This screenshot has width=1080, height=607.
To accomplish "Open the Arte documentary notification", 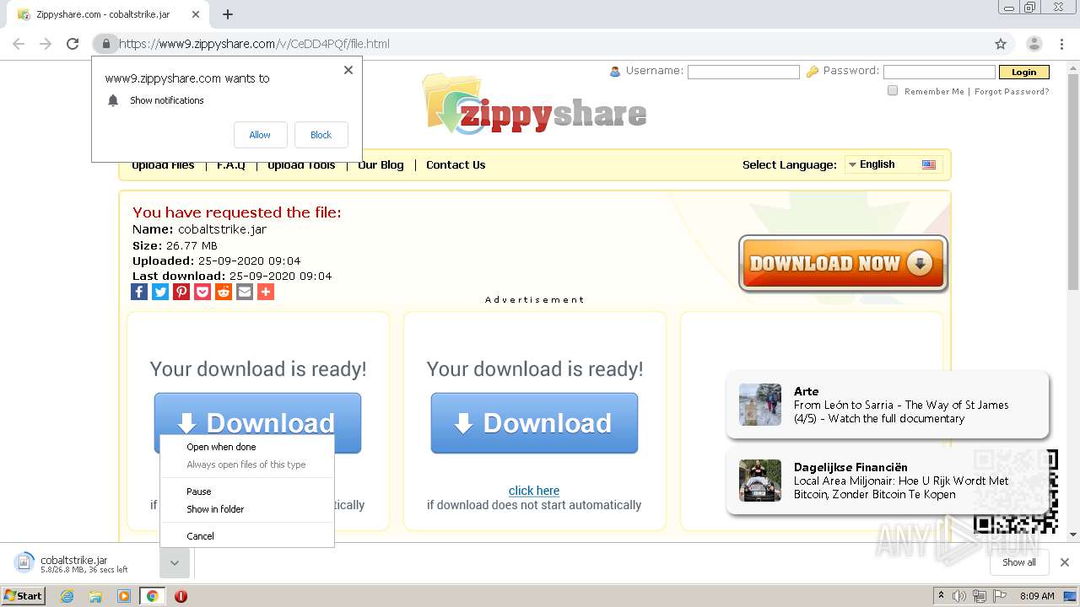I will (x=888, y=405).
